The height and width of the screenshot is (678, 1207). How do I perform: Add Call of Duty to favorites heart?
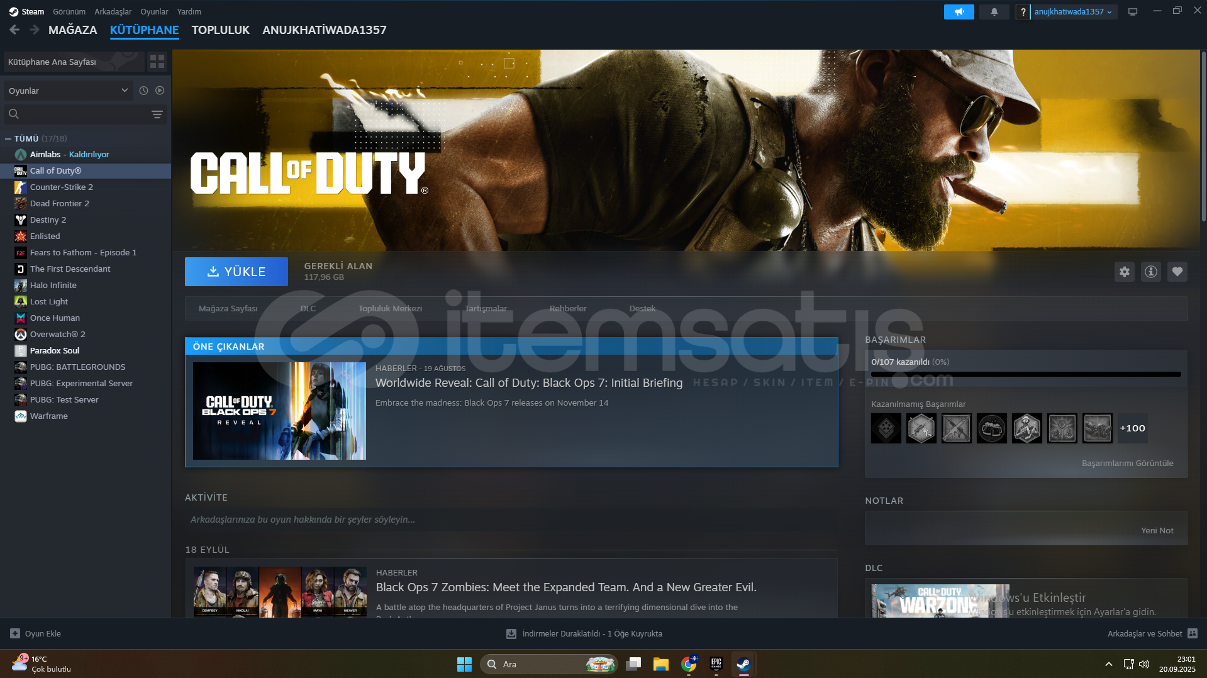(x=1177, y=272)
